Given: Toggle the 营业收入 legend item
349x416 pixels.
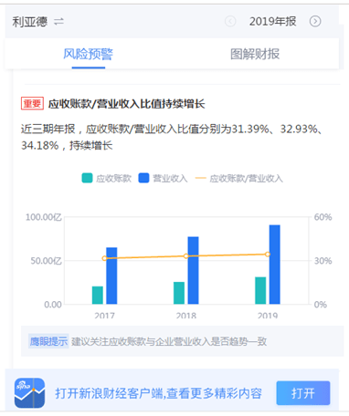Looking at the screenshot, I should pos(163,178).
